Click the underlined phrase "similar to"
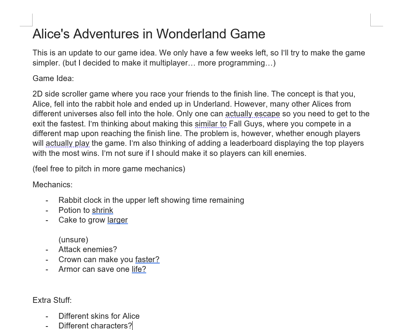This screenshot has height=330, width=418. pyautogui.click(x=211, y=124)
